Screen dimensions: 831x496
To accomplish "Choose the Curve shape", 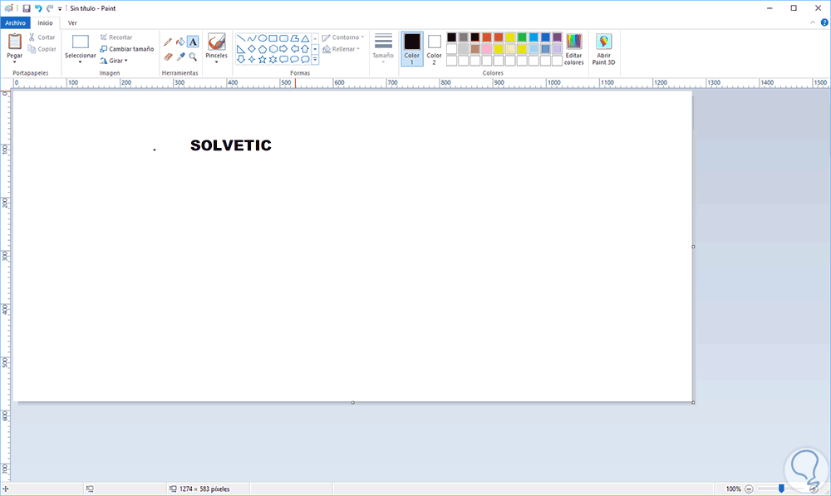I will pyautogui.click(x=251, y=38).
